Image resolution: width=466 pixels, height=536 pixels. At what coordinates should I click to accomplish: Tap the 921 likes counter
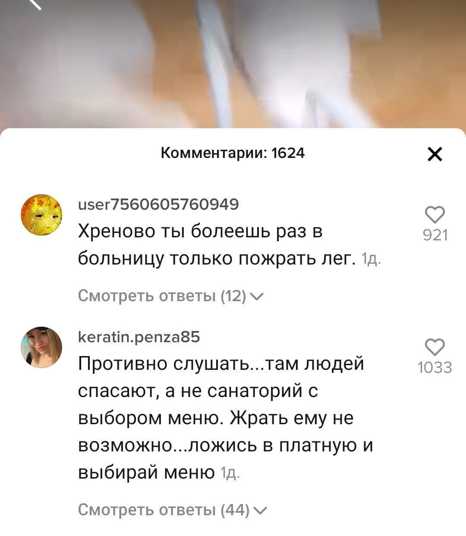[x=435, y=235]
